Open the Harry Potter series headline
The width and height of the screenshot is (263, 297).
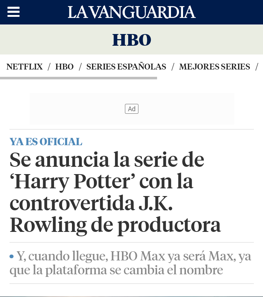pos(115,192)
